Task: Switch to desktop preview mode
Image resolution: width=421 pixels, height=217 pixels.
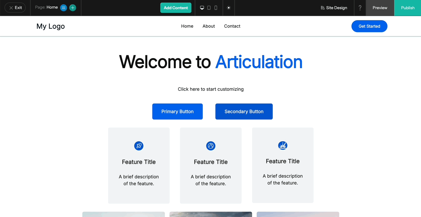Action: point(202,8)
